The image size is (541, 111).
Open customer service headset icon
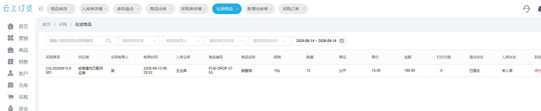coord(527,9)
